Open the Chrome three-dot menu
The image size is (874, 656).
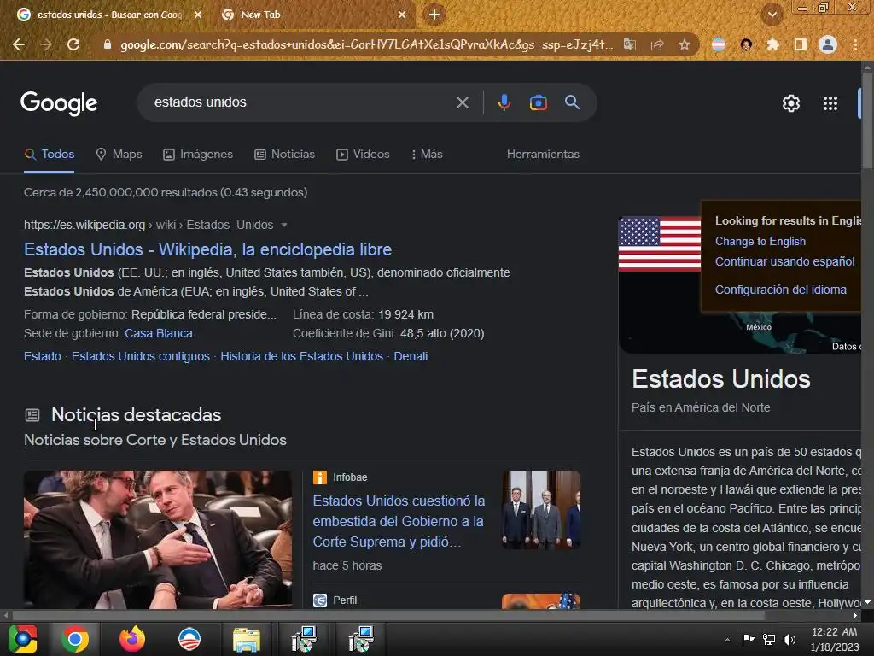pyautogui.click(x=855, y=44)
